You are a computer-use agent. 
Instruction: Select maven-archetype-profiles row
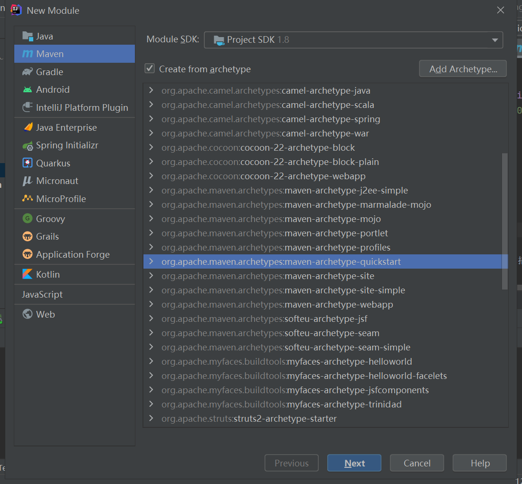(x=325, y=247)
